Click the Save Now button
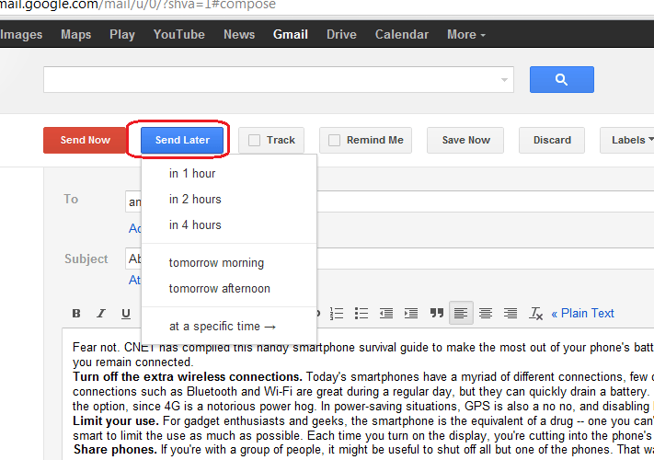Viewport: 654px width, 460px height. coord(465,140)
